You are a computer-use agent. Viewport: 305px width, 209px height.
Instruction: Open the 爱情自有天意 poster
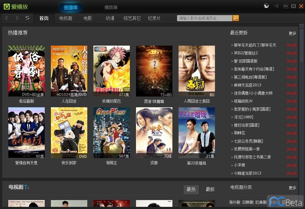point(27,133)
